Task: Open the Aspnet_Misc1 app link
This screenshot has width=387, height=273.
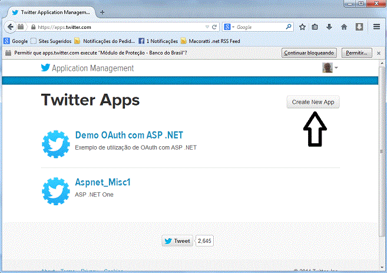Action: 102,182
